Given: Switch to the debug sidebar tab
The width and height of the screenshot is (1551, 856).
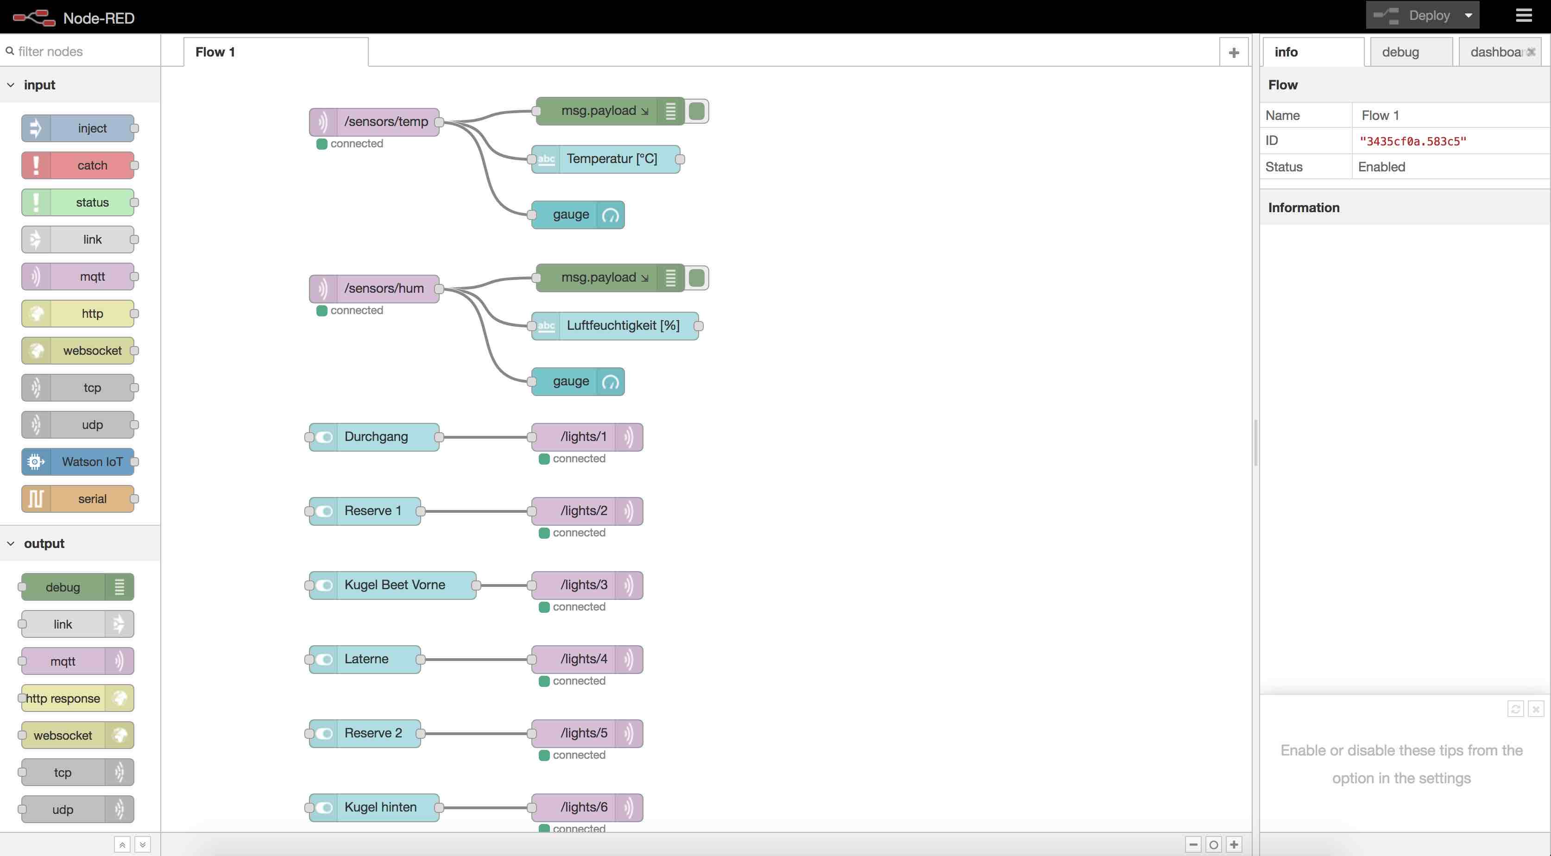Looking at the screenshot, I should [x=1400, y=52].
